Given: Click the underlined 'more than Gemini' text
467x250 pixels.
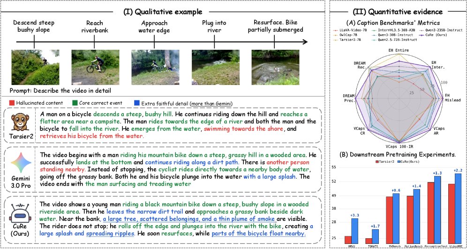Looking at the screenshot, I should (x=211, y=103).
